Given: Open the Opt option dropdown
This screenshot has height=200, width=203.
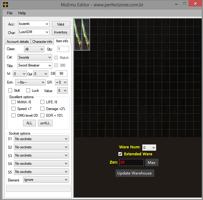Looking at the screenshot, I should (41, 74).
